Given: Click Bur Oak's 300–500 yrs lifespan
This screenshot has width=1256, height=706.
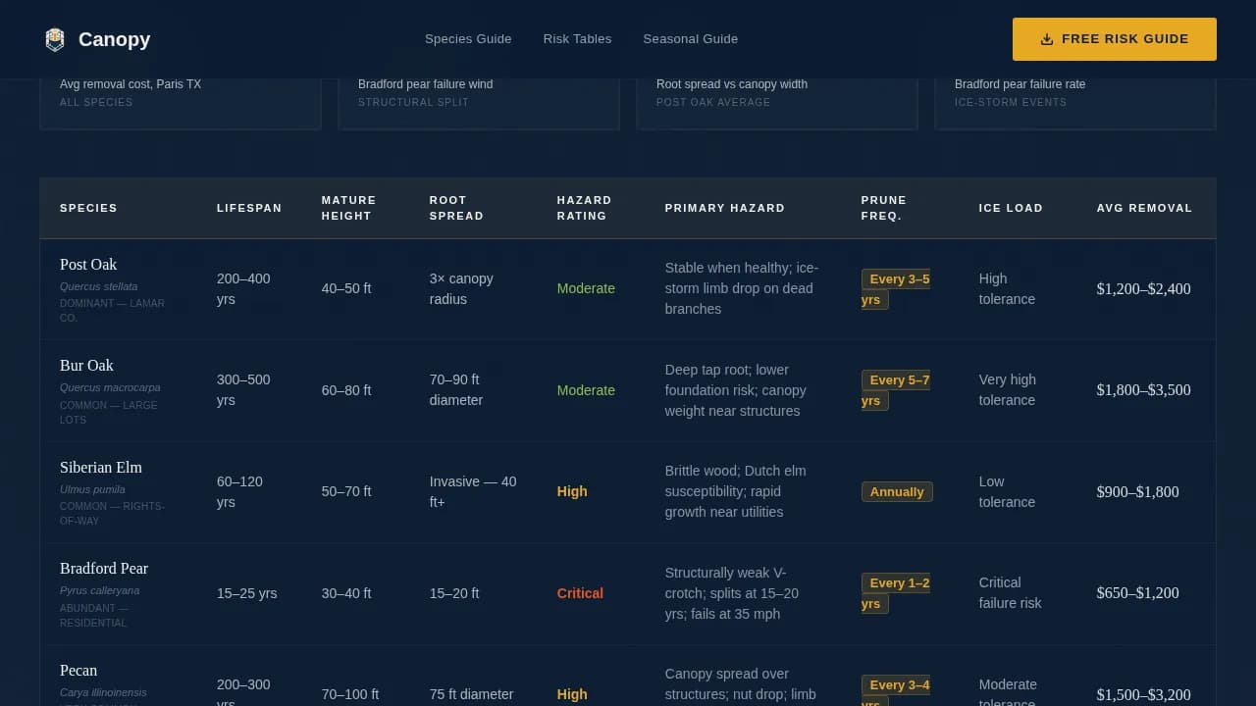Looking at the screenshot, I should coord(243,390).
